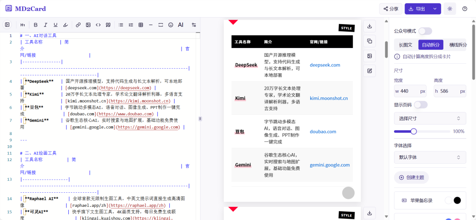Image resolution: width=476 pixels, height=220 pixels.
Task: Apply bold formatting
Action: point(36,25)
